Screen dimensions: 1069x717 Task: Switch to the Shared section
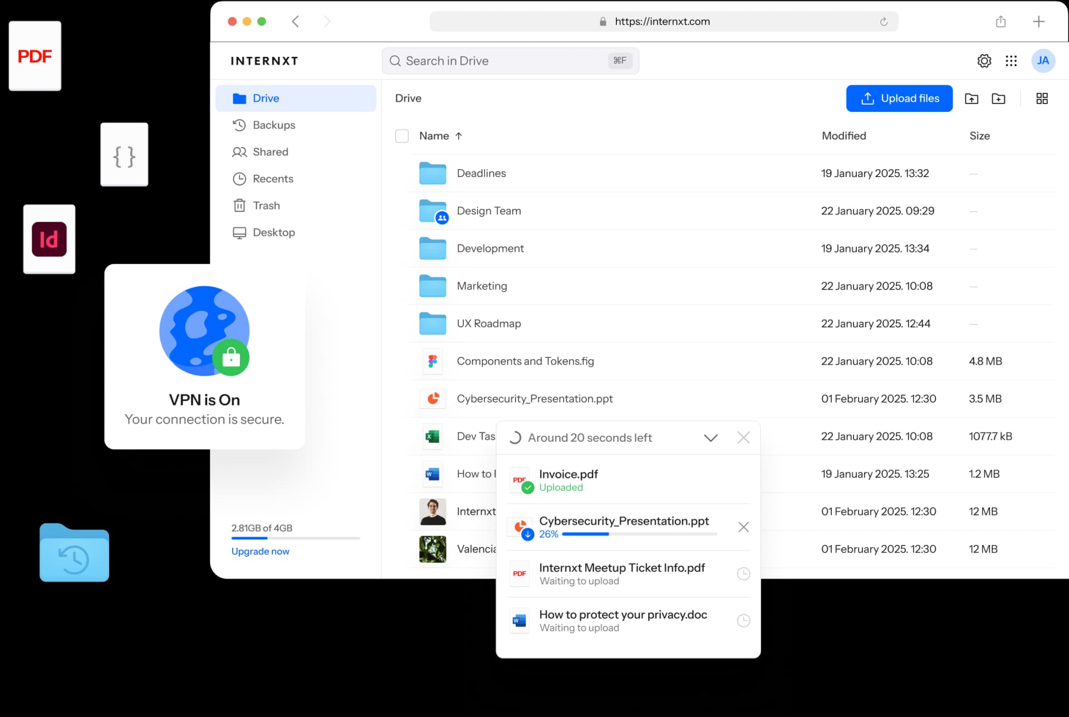tap(269, 151)
